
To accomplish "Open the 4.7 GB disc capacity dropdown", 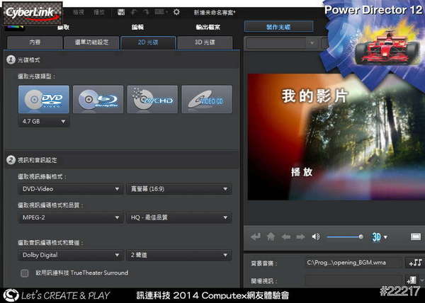I will coord(44,121).
